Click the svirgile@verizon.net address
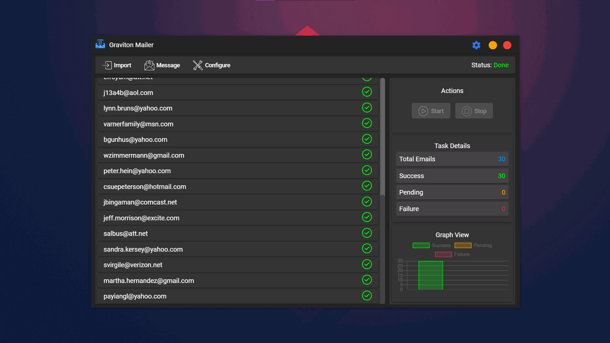 (x=133, y=265)
